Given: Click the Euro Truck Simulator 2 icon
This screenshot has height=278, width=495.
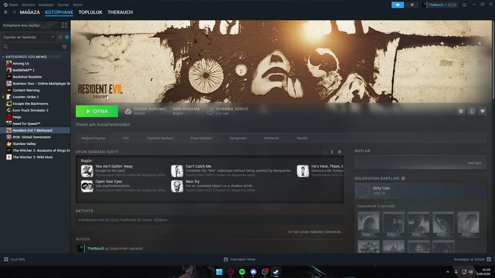Looking at the screenshot, I should [9, 110].
